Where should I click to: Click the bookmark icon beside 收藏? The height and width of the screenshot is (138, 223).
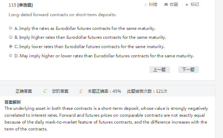coord(166,4)
